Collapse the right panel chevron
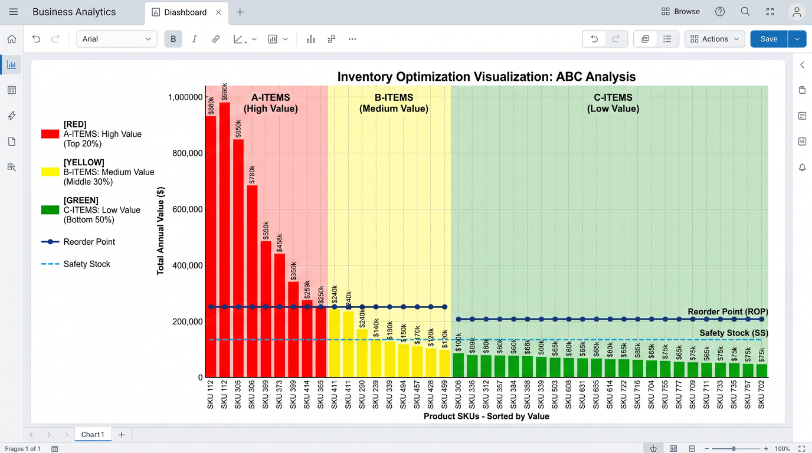Screen dimensions: 812x453 coord(803,65)
